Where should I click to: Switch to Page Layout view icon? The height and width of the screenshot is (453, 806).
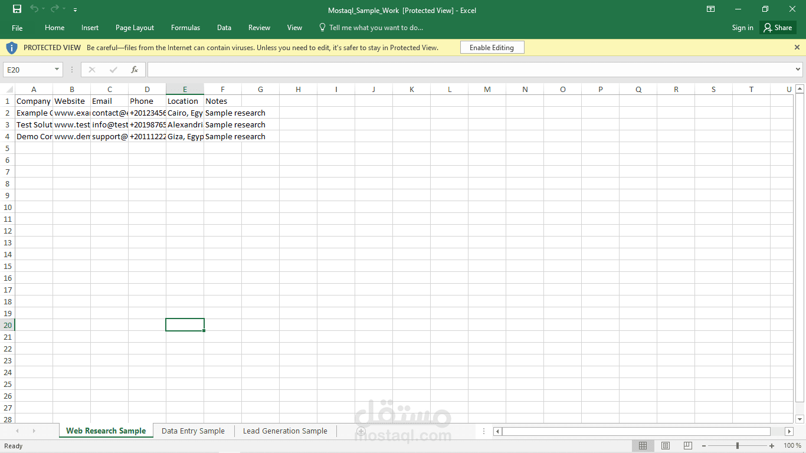(665, 445)
